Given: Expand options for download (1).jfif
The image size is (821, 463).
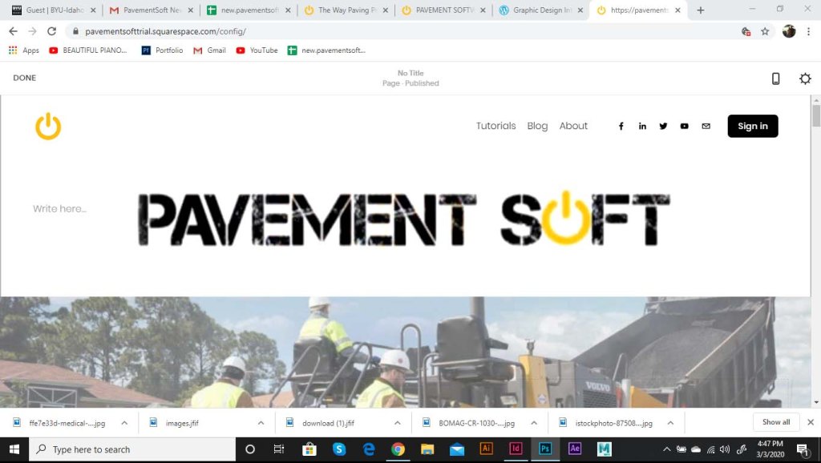Looking at the screenshot, I should [x=398, y=422].
